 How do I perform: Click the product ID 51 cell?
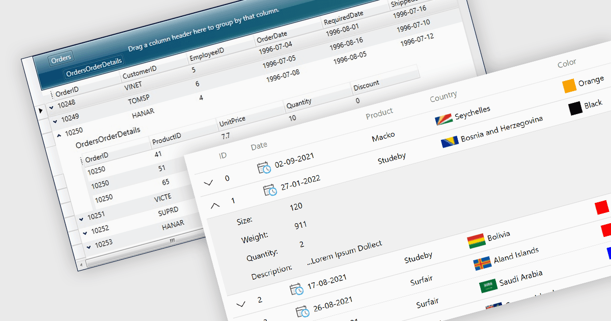162,168
